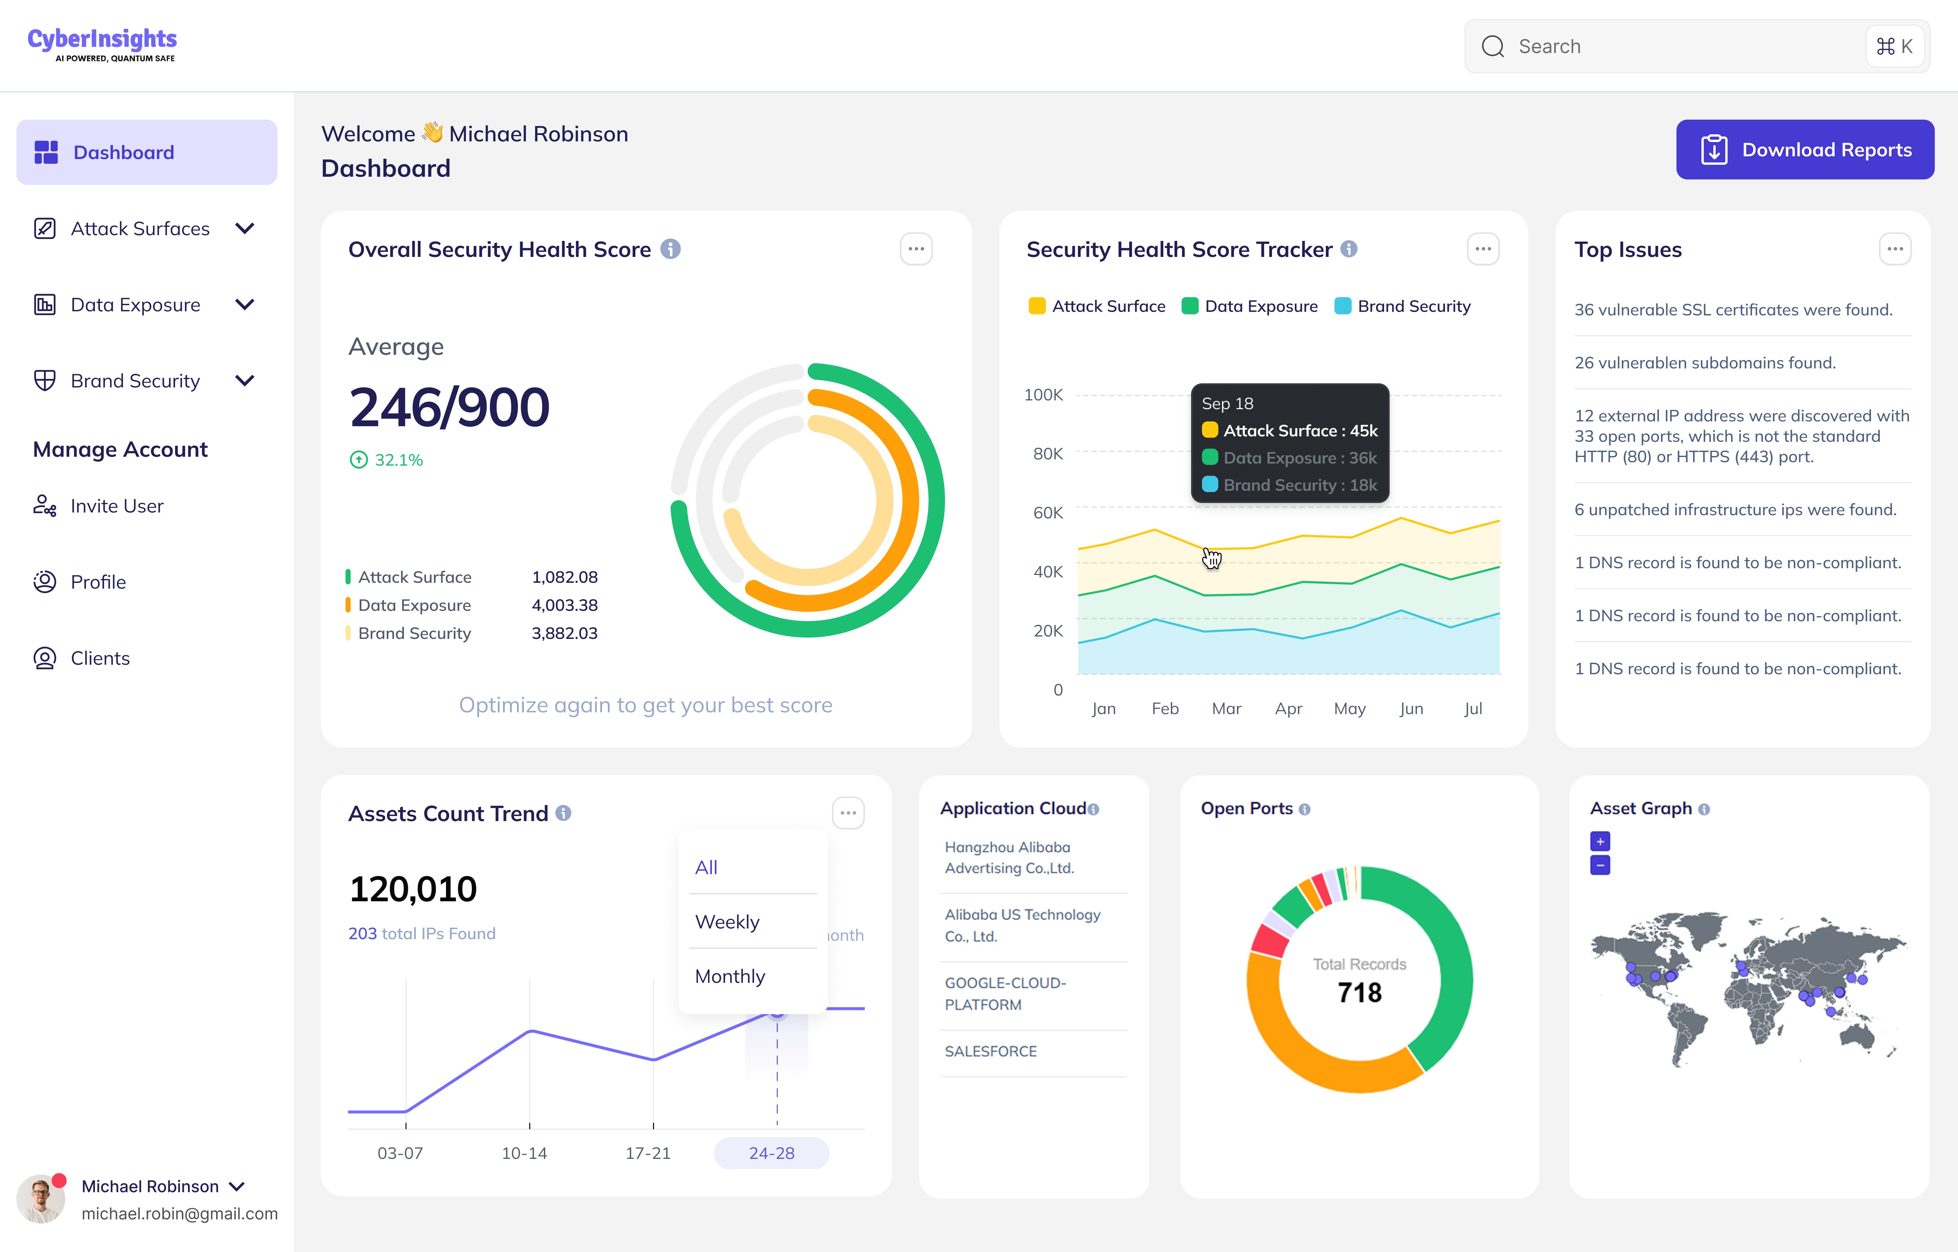Open the Clients icon
1958x1252 pixels.
tap(45, 657)
